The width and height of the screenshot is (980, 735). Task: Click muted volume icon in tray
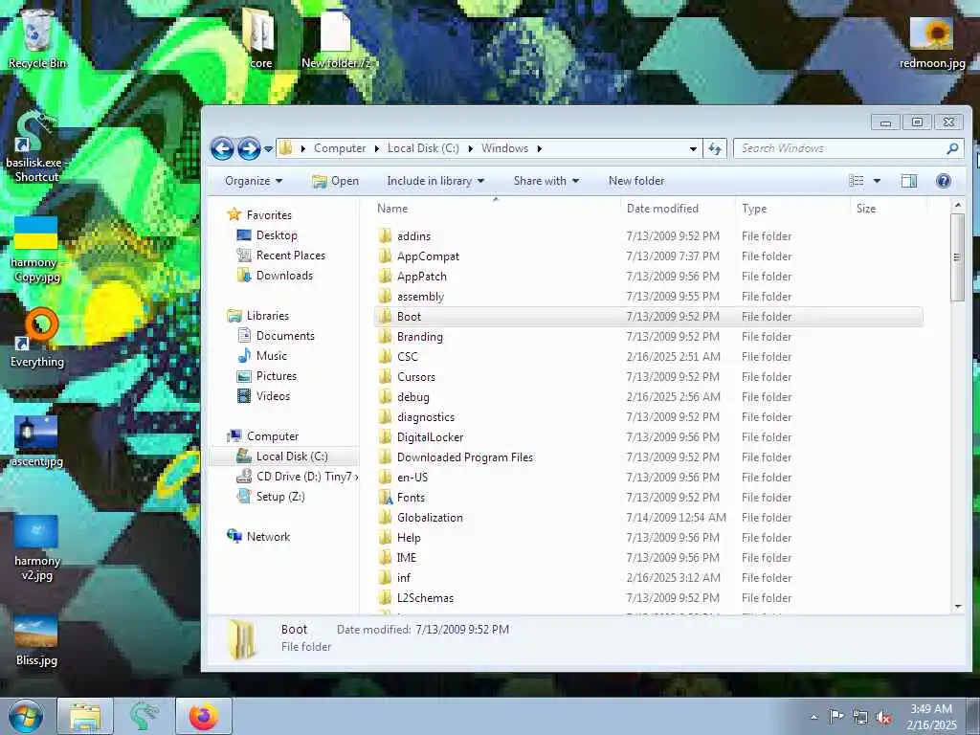(883, 718)
